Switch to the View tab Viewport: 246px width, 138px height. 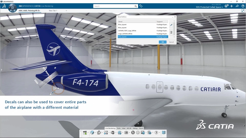(x=124, y=128)
